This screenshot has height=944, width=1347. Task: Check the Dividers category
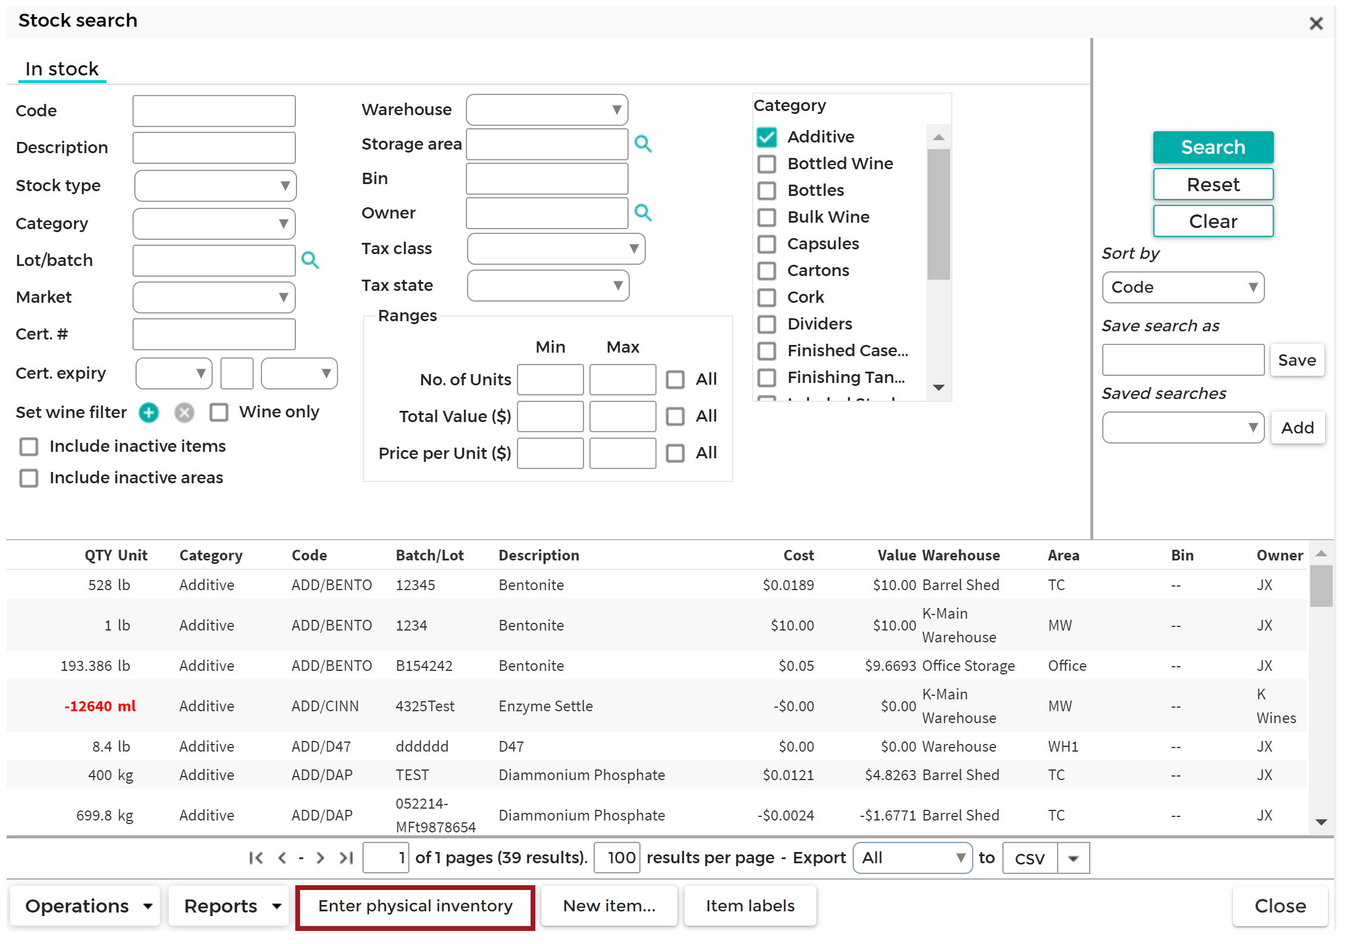tap(767, 324)
